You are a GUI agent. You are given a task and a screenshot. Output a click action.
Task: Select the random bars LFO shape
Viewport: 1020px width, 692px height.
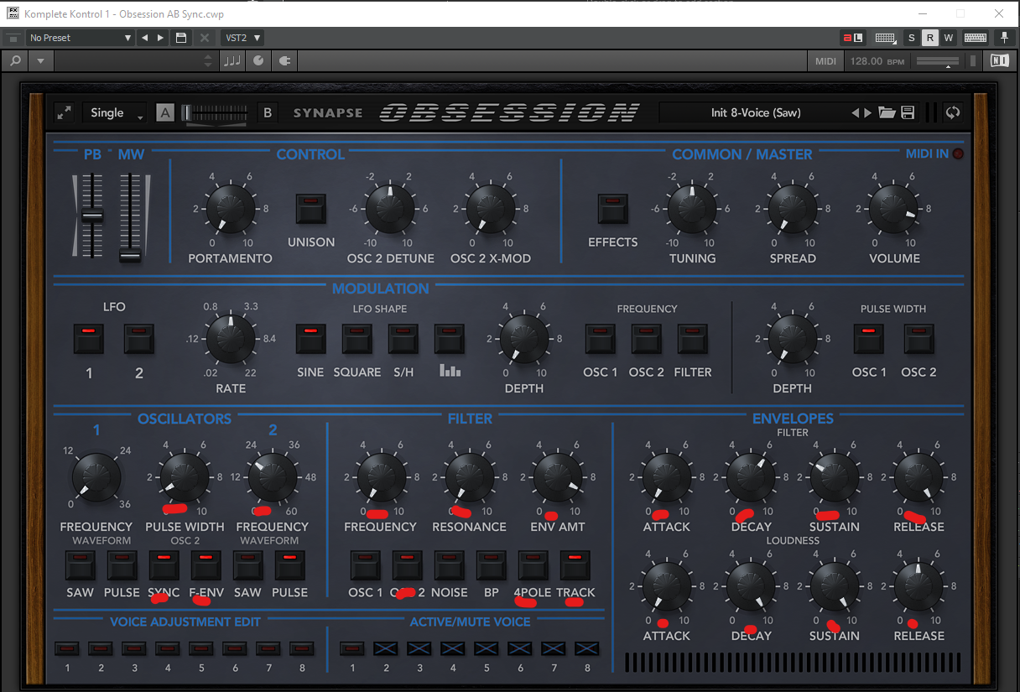click(450, 340)
